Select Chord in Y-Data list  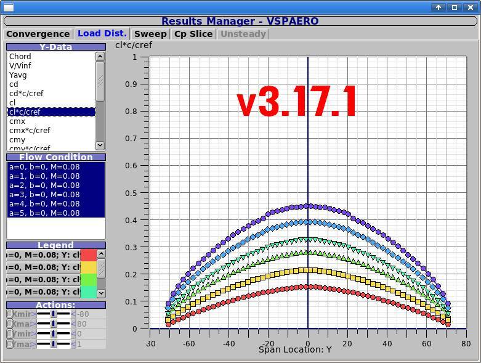coord(51,57)
